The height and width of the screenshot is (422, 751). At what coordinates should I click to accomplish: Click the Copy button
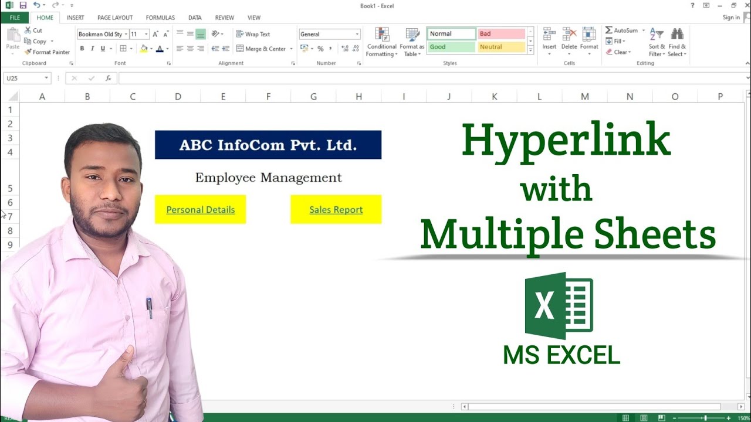[36, 41]
